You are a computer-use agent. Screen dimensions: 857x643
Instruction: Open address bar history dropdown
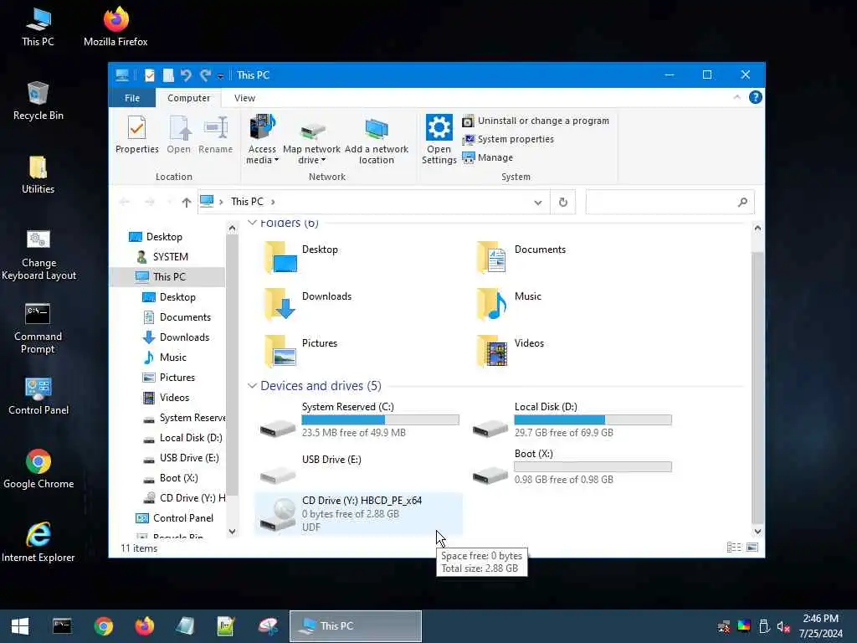click(538, 203)
